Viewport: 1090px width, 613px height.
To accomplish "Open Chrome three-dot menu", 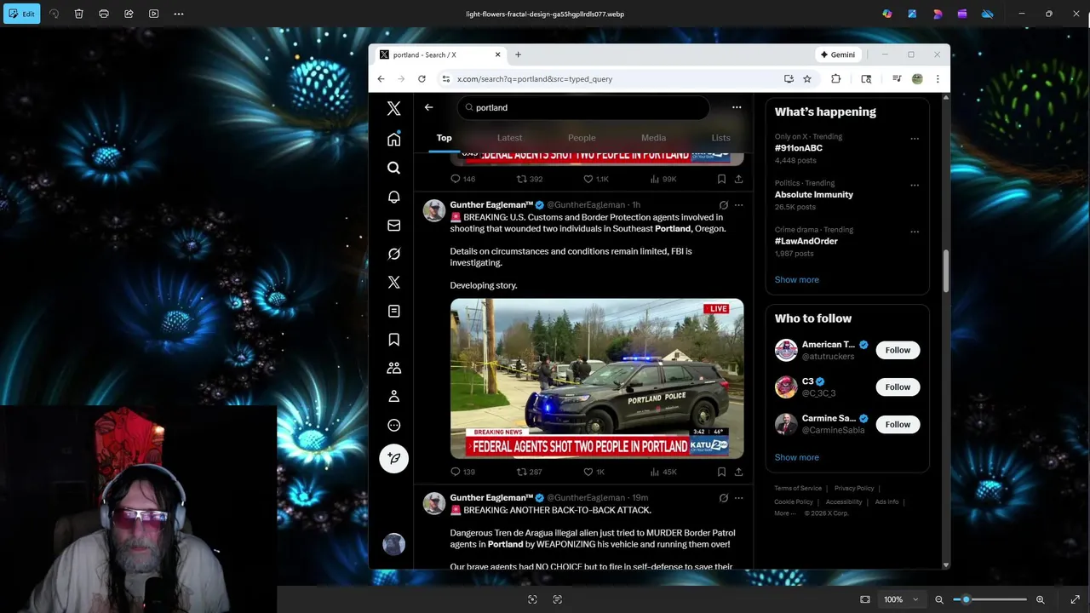I will (938, 79).
